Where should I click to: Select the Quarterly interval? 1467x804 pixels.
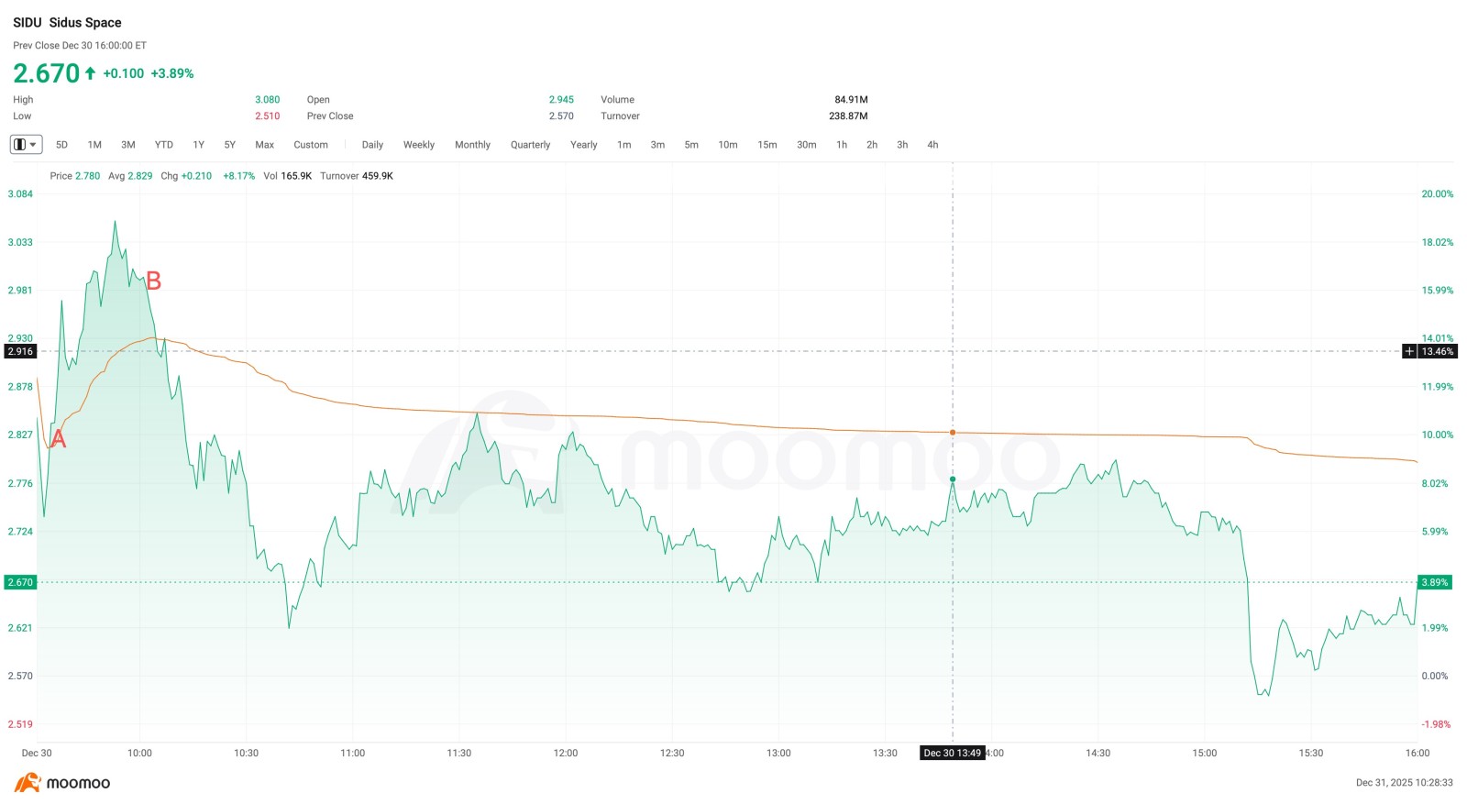530,145
